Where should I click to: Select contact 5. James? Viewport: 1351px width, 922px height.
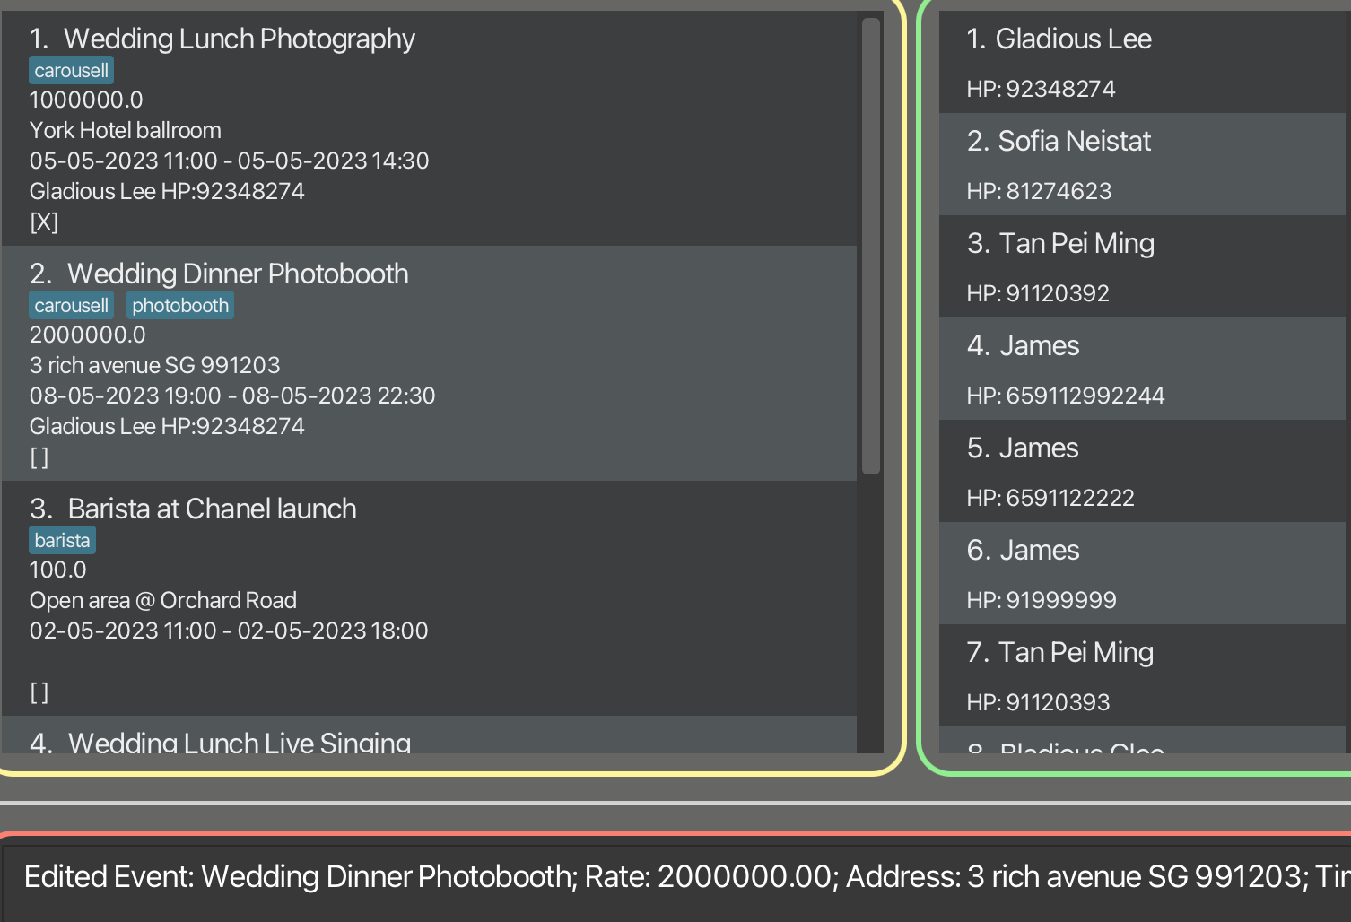click(1142, 471)
